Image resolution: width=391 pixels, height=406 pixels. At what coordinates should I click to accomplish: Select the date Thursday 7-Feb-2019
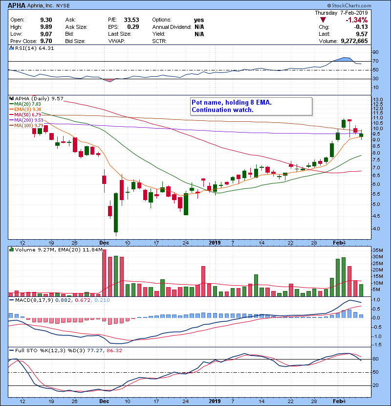click(x=341, y=13)
